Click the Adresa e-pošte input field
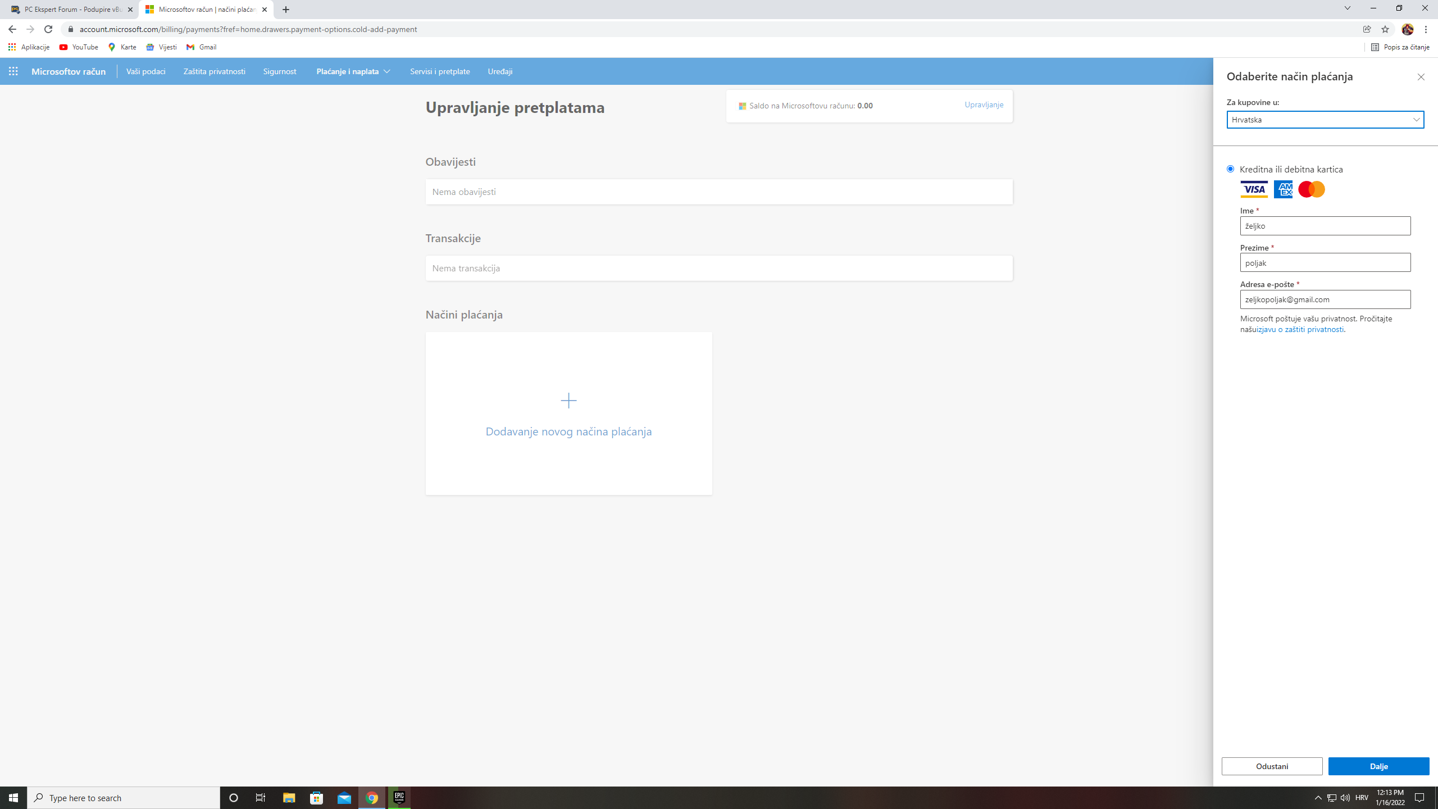1438x809 pixels. click(x=1325, y=299)
